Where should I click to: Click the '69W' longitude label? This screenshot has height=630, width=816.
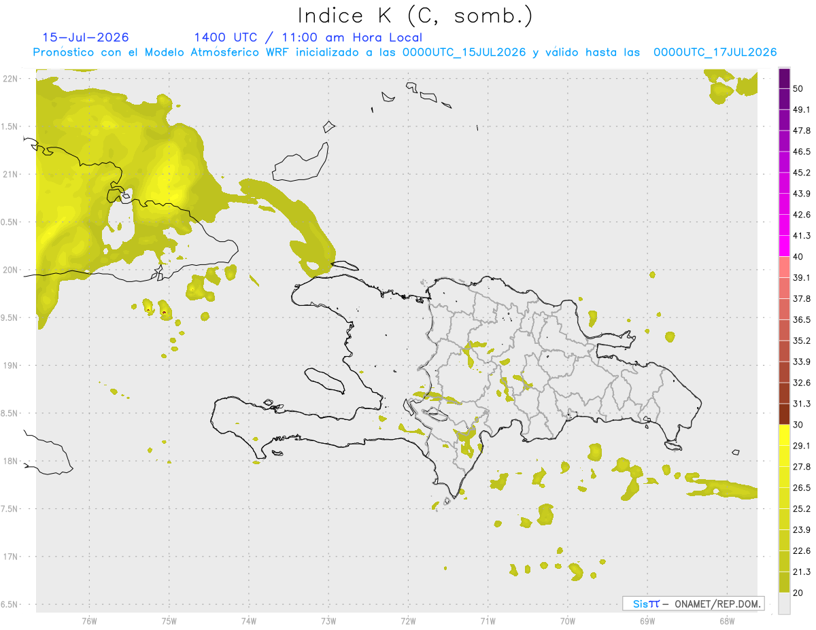[x=647, y=620]
